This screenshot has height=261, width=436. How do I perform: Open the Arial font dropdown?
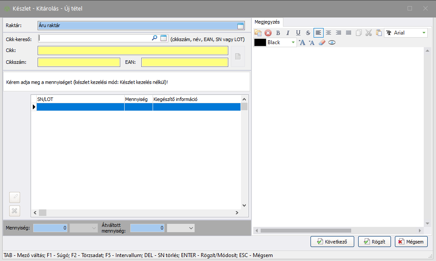(424, 33)
